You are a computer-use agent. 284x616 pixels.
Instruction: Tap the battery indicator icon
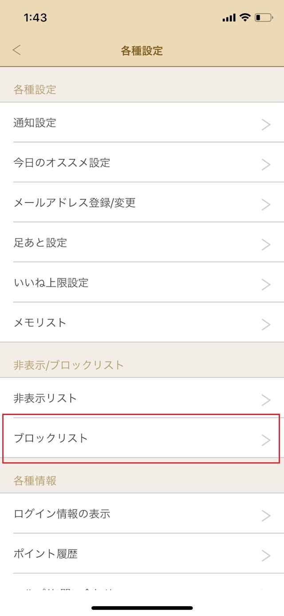point(264,18)
